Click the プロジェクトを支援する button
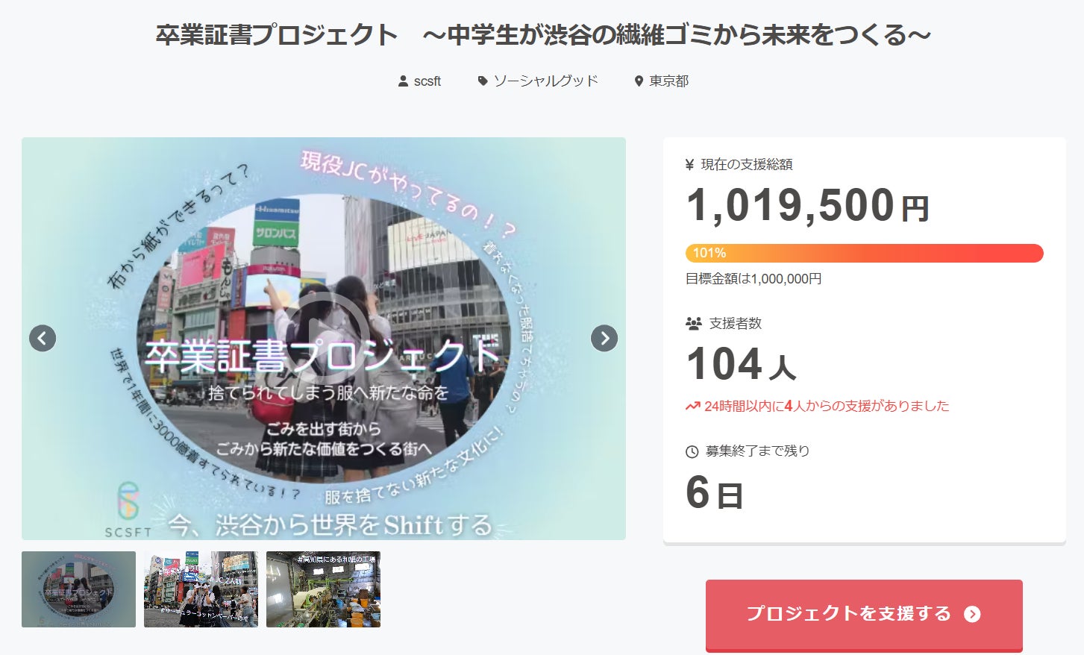The height and width of the screenshot is (655, 1084). 864,614
